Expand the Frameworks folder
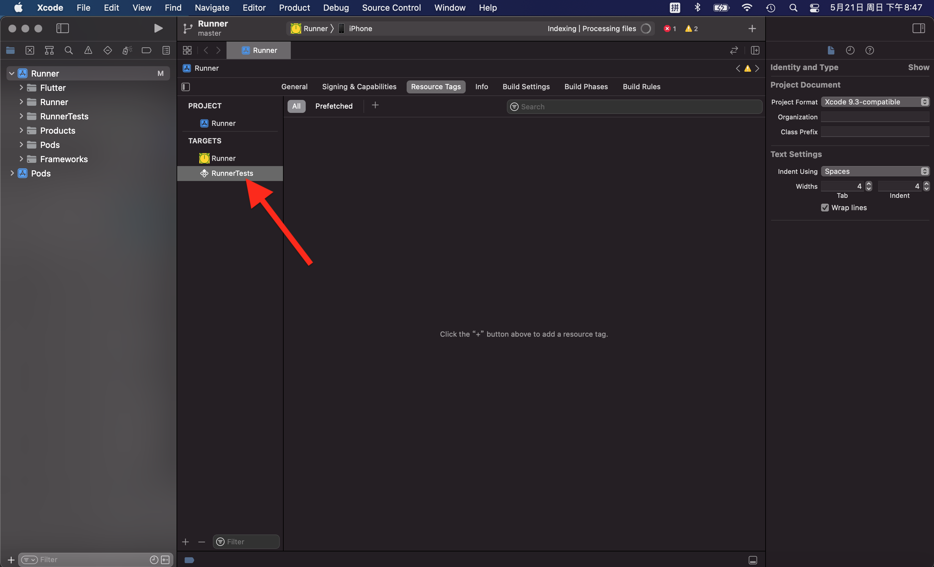934x567 pixels. [x=21, y=159]
